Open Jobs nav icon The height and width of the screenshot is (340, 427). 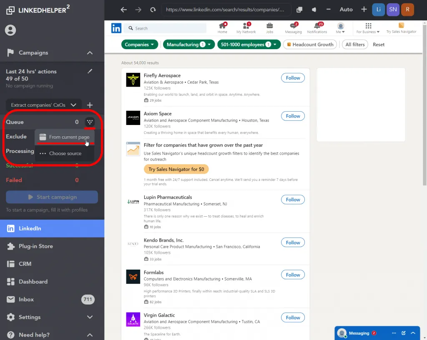click(270, 28)
